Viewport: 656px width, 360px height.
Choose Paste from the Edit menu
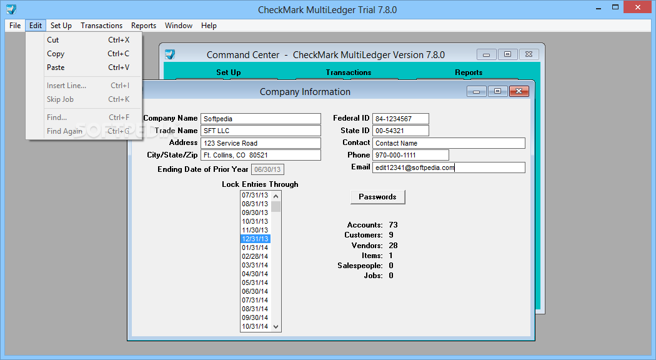[x=84, y=67]
